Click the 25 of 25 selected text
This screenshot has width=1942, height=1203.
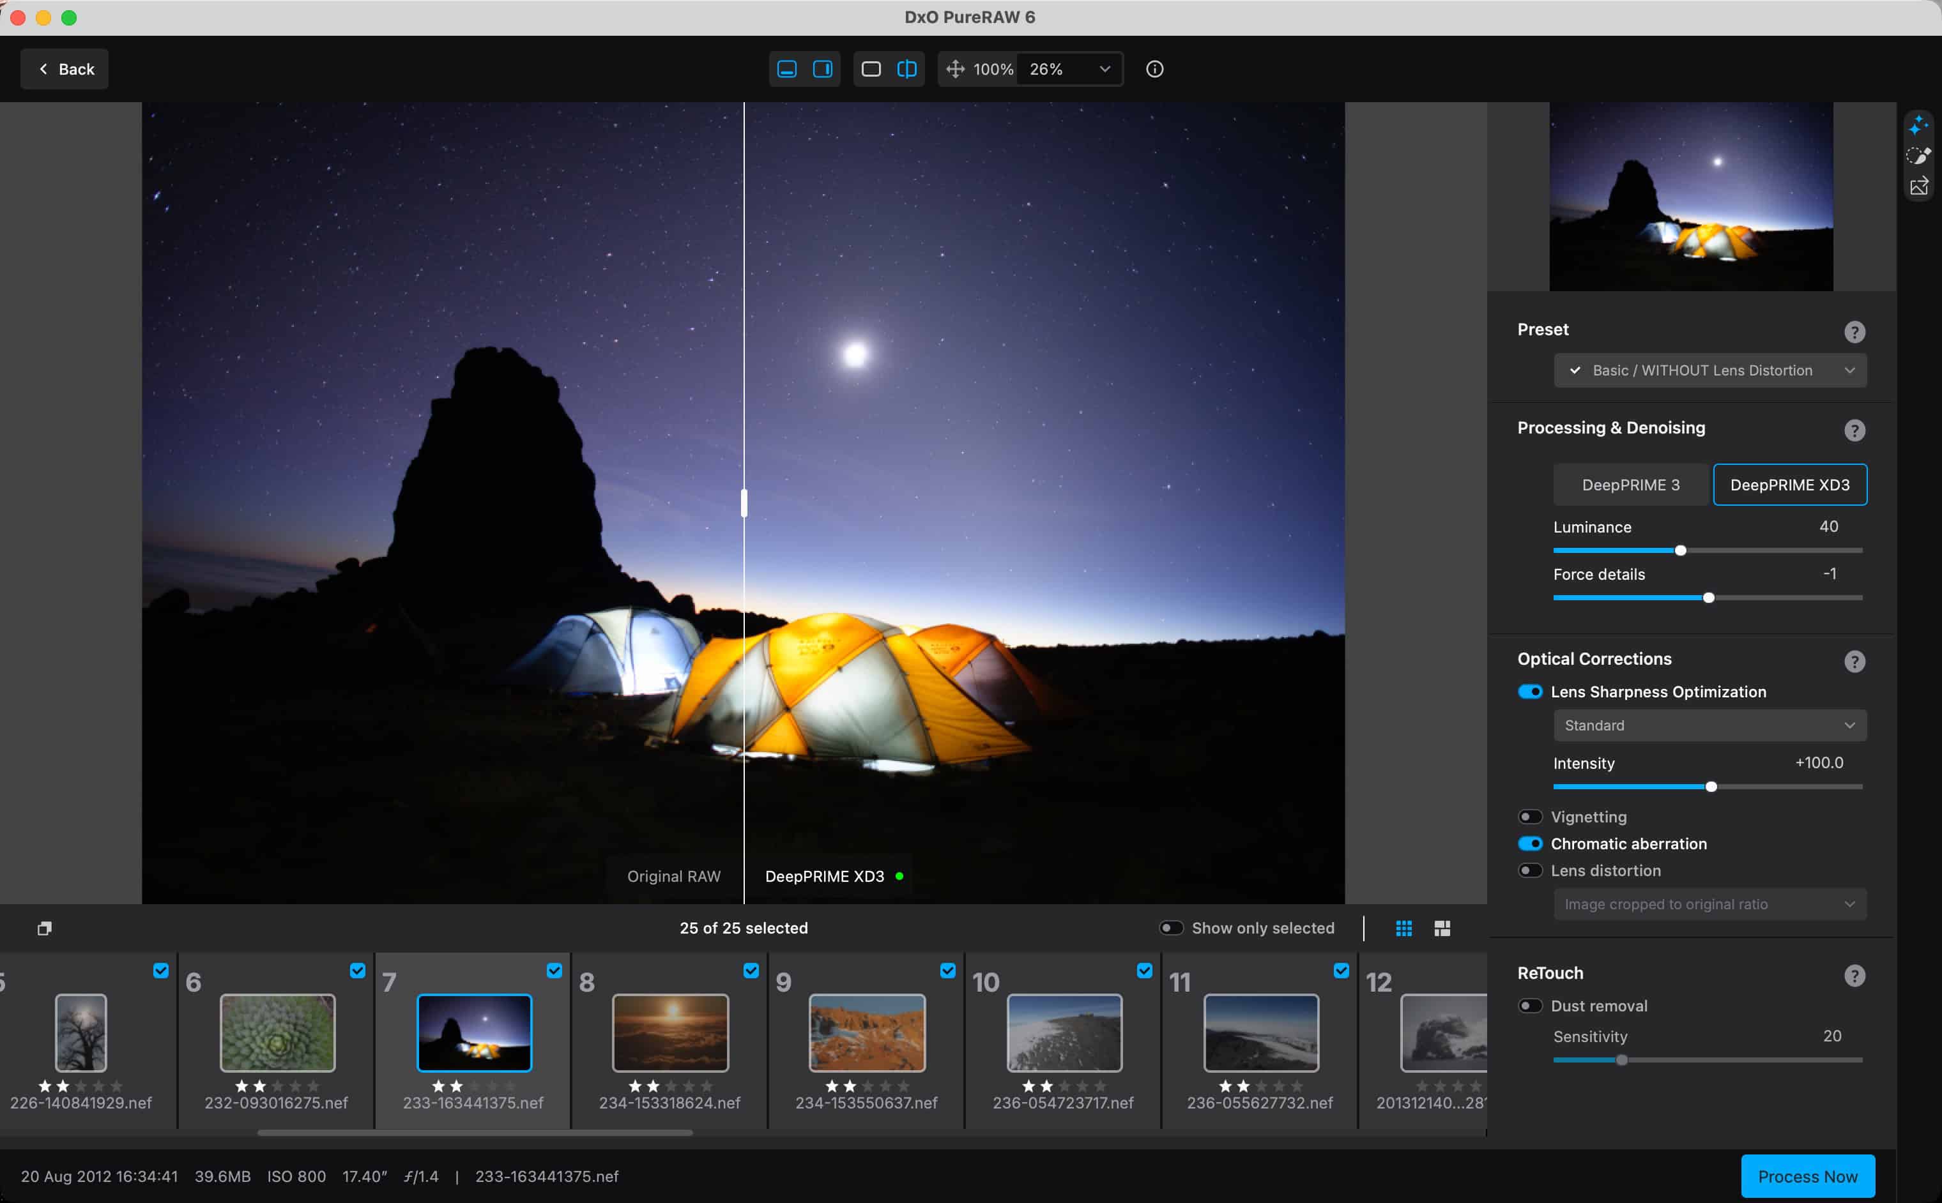(x=744, y=928)
